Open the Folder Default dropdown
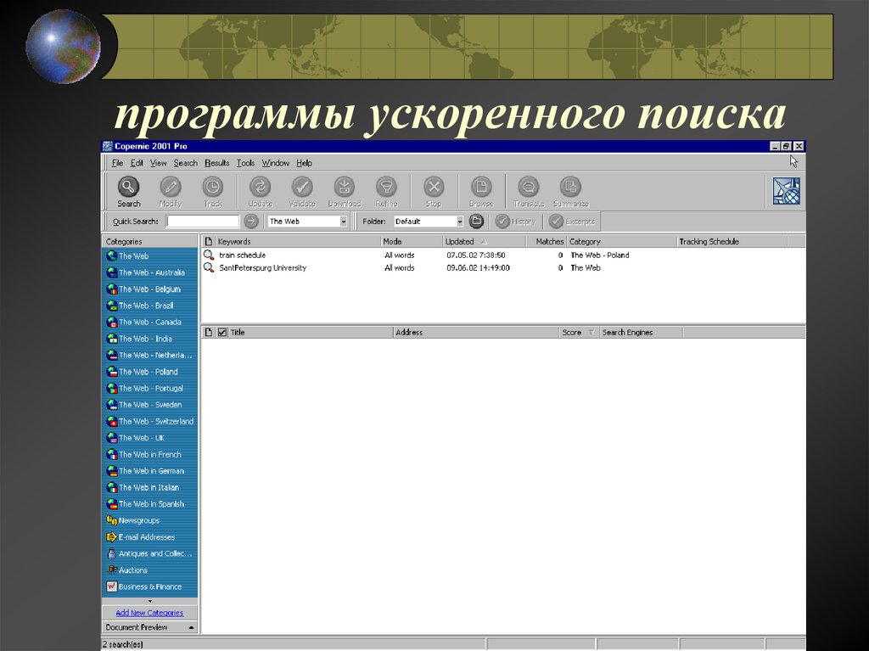The height and width of the screenshot is (651, 869). 458,221
